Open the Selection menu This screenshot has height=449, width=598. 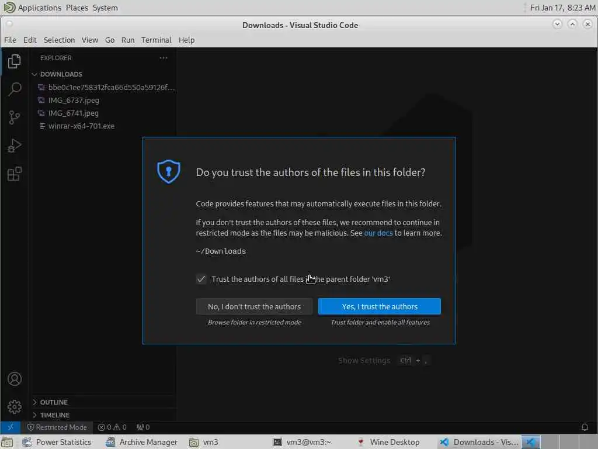pyautogui.click(x=59, y=40)
